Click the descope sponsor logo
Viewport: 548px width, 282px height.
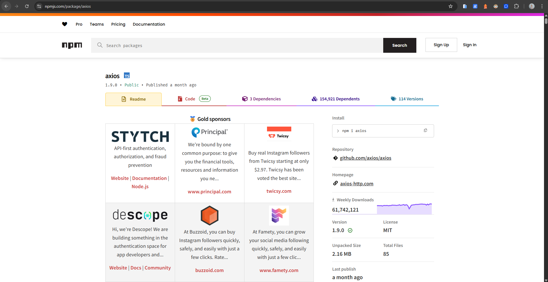click(140, 215)
